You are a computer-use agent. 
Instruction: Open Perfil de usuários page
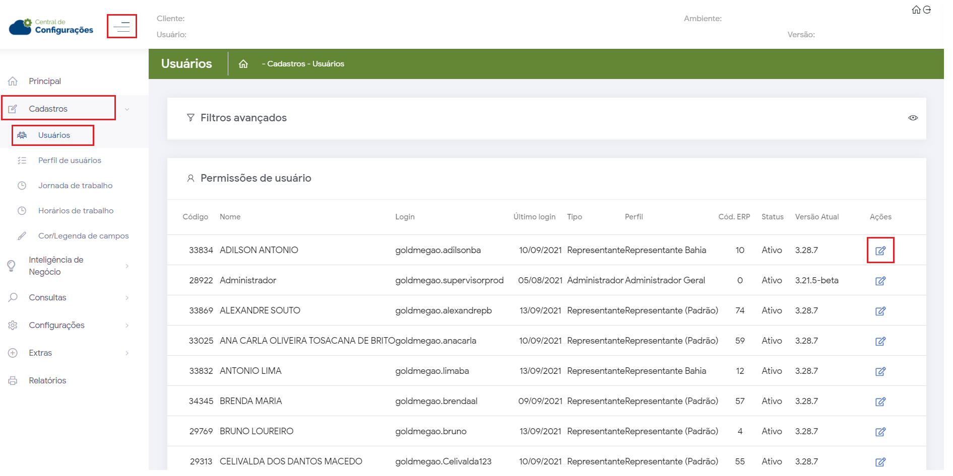tap(70, 161)
